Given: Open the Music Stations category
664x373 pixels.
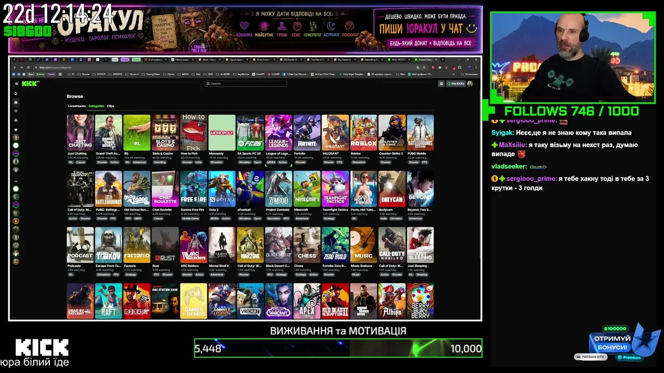Looking at the screenshot, I should tap(364, 245).
